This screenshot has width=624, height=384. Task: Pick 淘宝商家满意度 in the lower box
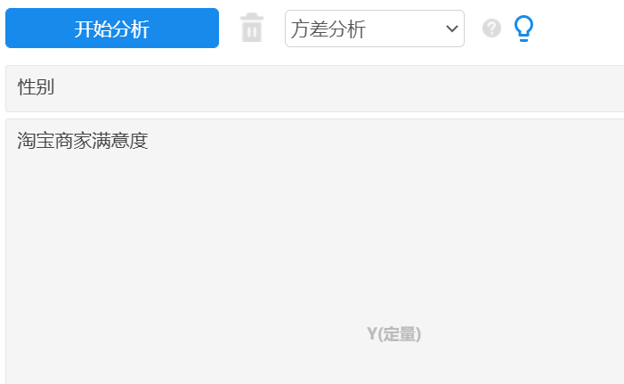[83, 141]
